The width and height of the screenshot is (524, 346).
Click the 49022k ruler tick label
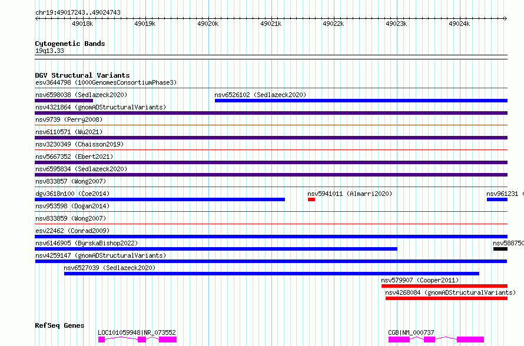(333, 24)
